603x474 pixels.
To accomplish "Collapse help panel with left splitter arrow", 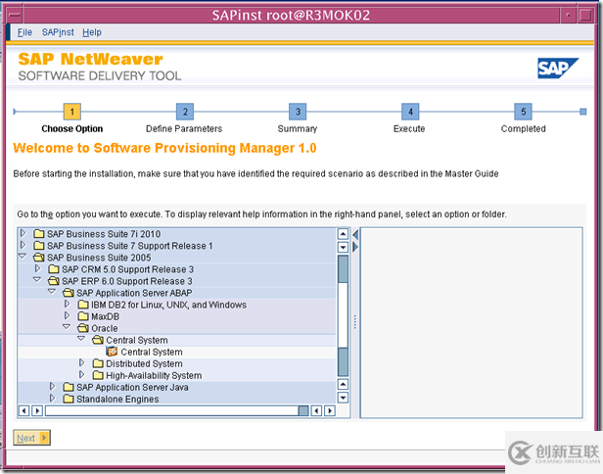I will (x=355, y=234).
